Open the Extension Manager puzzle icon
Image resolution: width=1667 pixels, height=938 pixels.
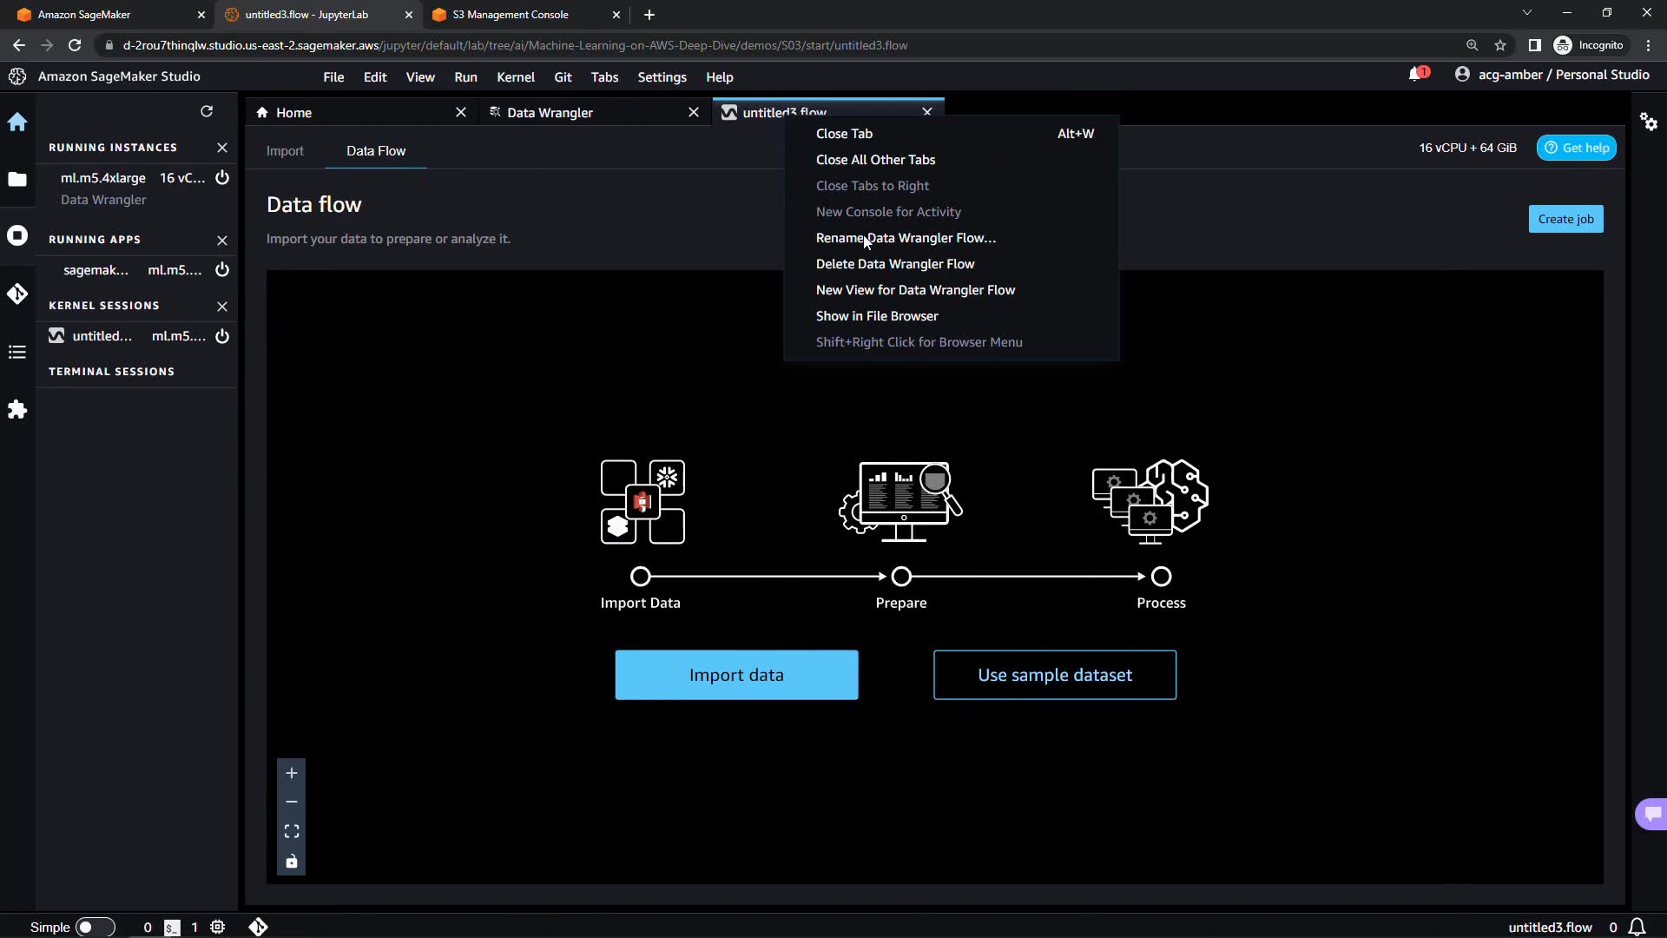coord(17,409)
